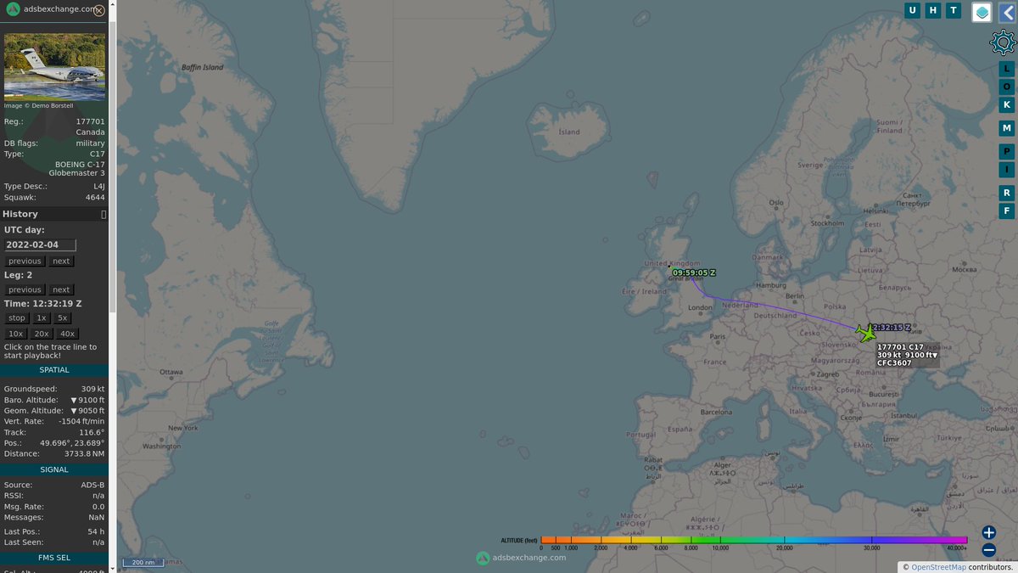Click the position value 49.696°, 23.669°
The height and width of the screenshot is (573, 1018).
coord(72,443)
